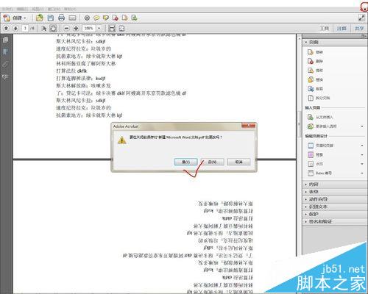This screenshot has height=294, width=368.
Task: Open the attachments paperclip sidebar icon
Action: [5, 65]
